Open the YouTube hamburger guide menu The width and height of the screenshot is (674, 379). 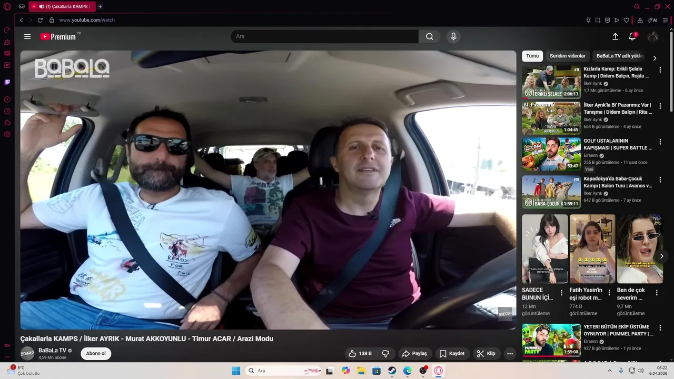(x=27, y=36)
